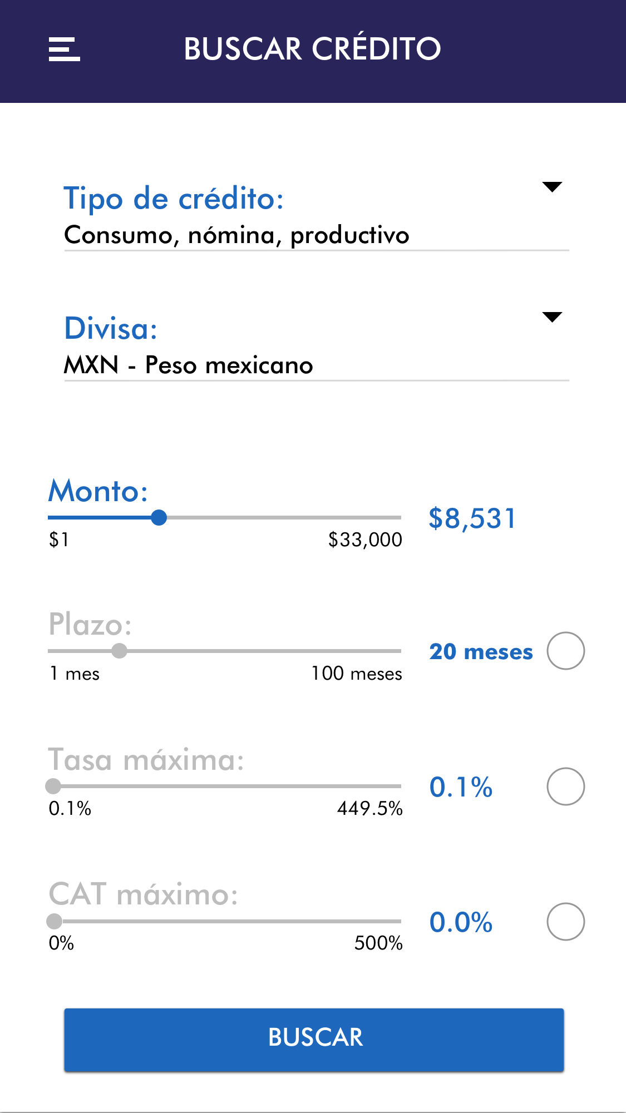This screenshot has width=626, height=1113.
Task: Click the Monto slider handle
Action: point(159,518)
